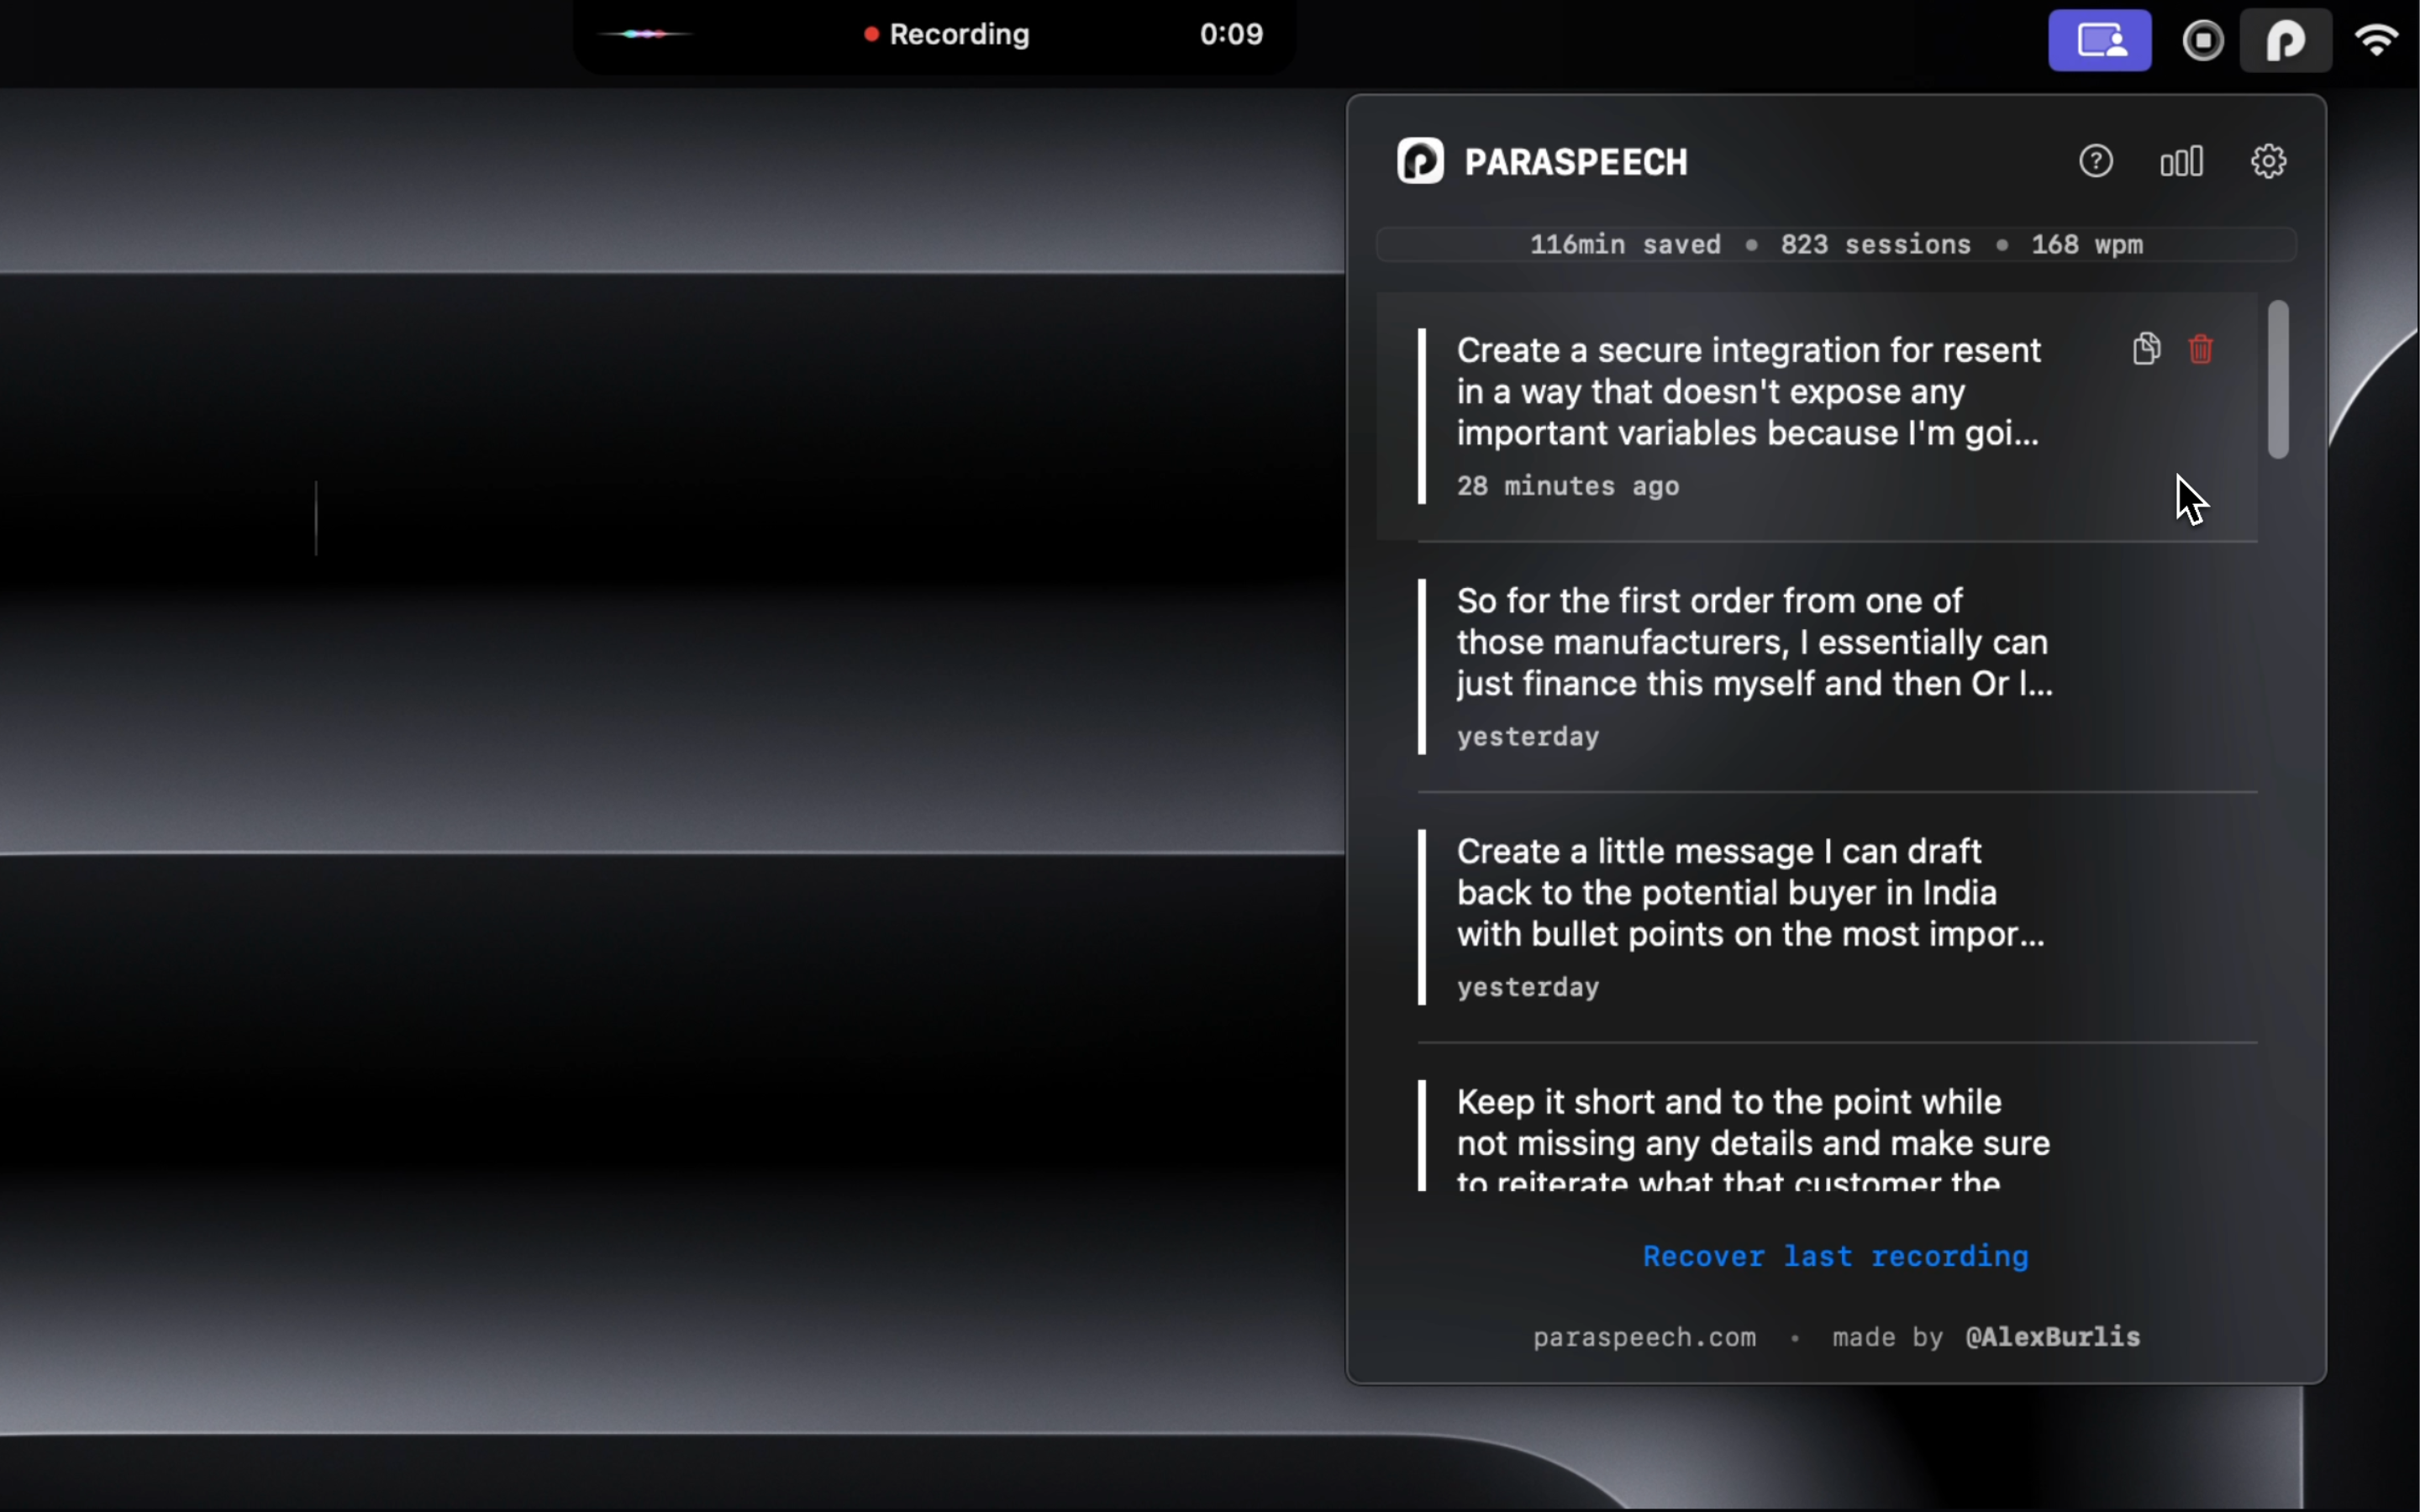2420x1512 pixels.
Task: Click the stop recording menu bar icon
Action: [2203, 41]
